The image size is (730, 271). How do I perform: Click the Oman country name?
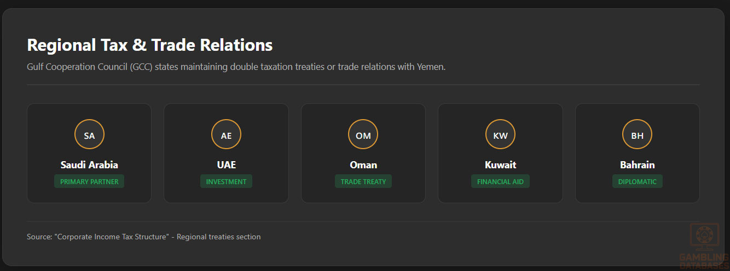click(x=363, y=164)
